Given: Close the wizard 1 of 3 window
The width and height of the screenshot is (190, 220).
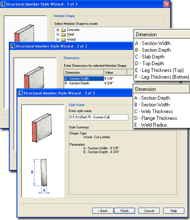Looking at the screenshot, I should pos(166,4).
